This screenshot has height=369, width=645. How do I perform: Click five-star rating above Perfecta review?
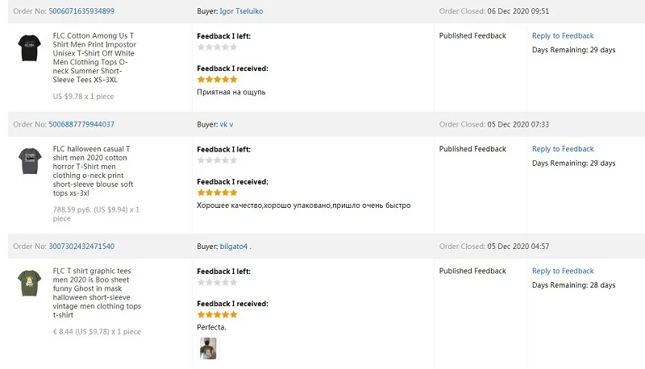217,315
